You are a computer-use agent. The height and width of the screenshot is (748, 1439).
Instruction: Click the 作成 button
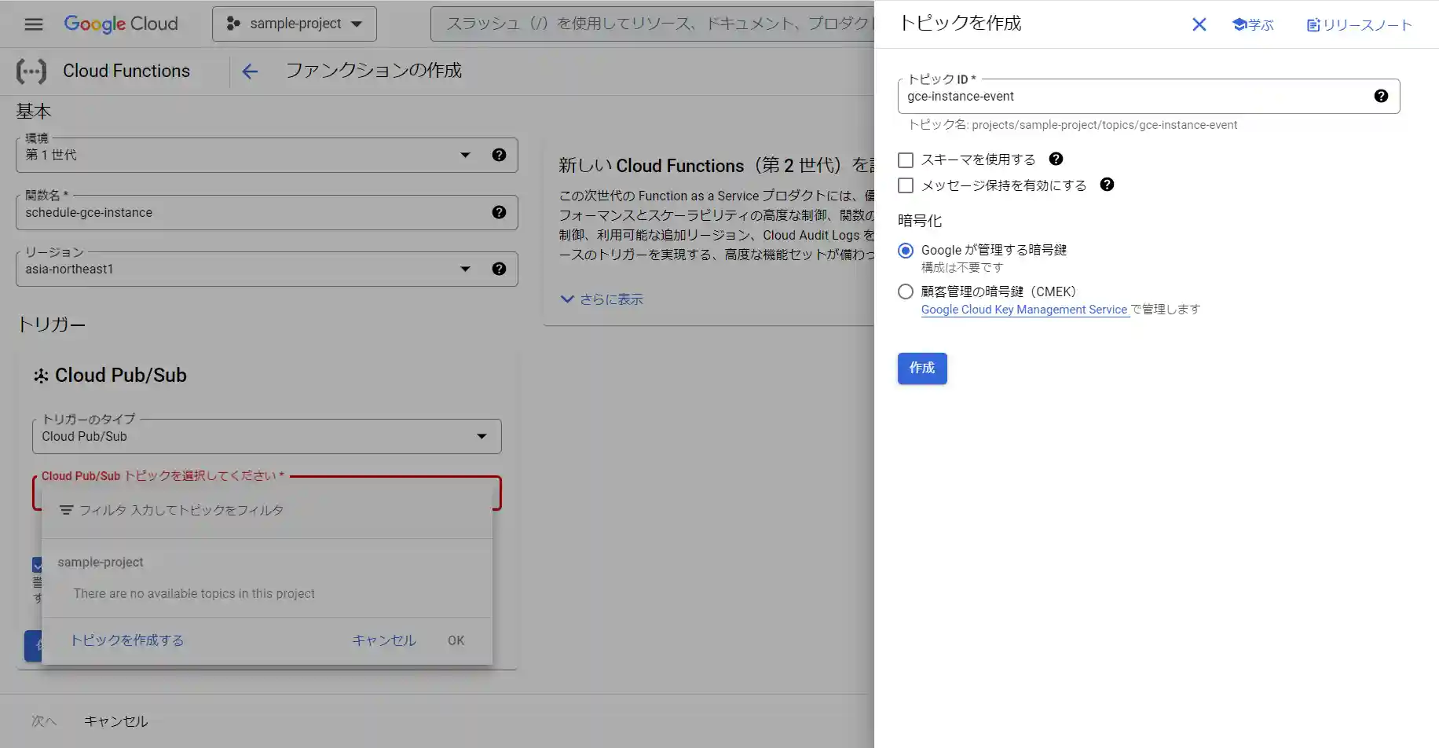pyautogui.click(x=922, y=368)
